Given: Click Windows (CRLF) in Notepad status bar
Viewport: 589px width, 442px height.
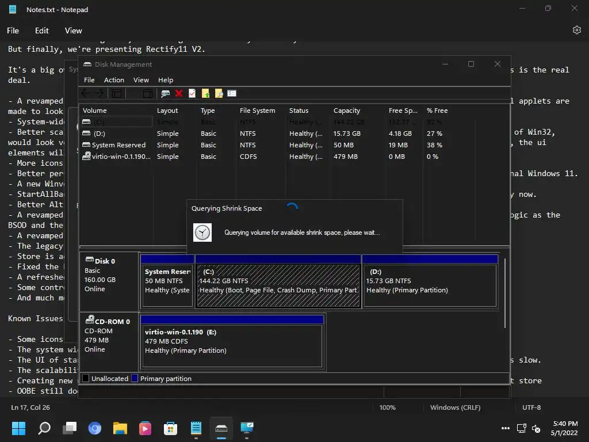Looking at the screenshot, I should (455, 407).
